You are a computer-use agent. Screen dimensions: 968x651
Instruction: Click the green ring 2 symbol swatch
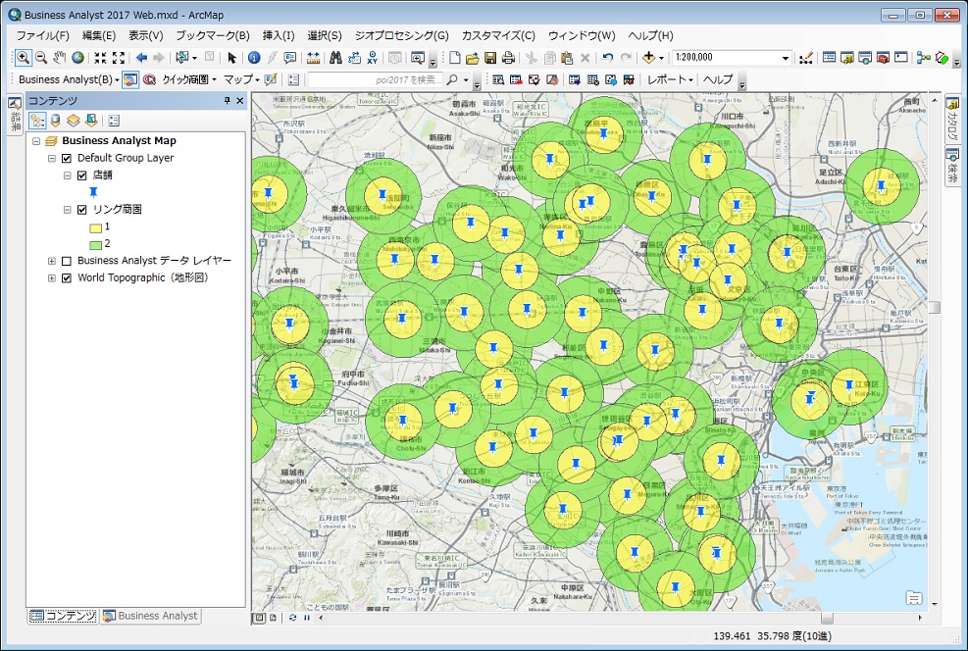click(96, 244)
